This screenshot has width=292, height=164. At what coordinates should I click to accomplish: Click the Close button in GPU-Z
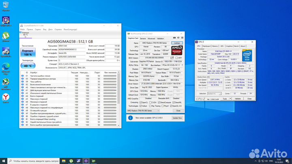point(178,111)
